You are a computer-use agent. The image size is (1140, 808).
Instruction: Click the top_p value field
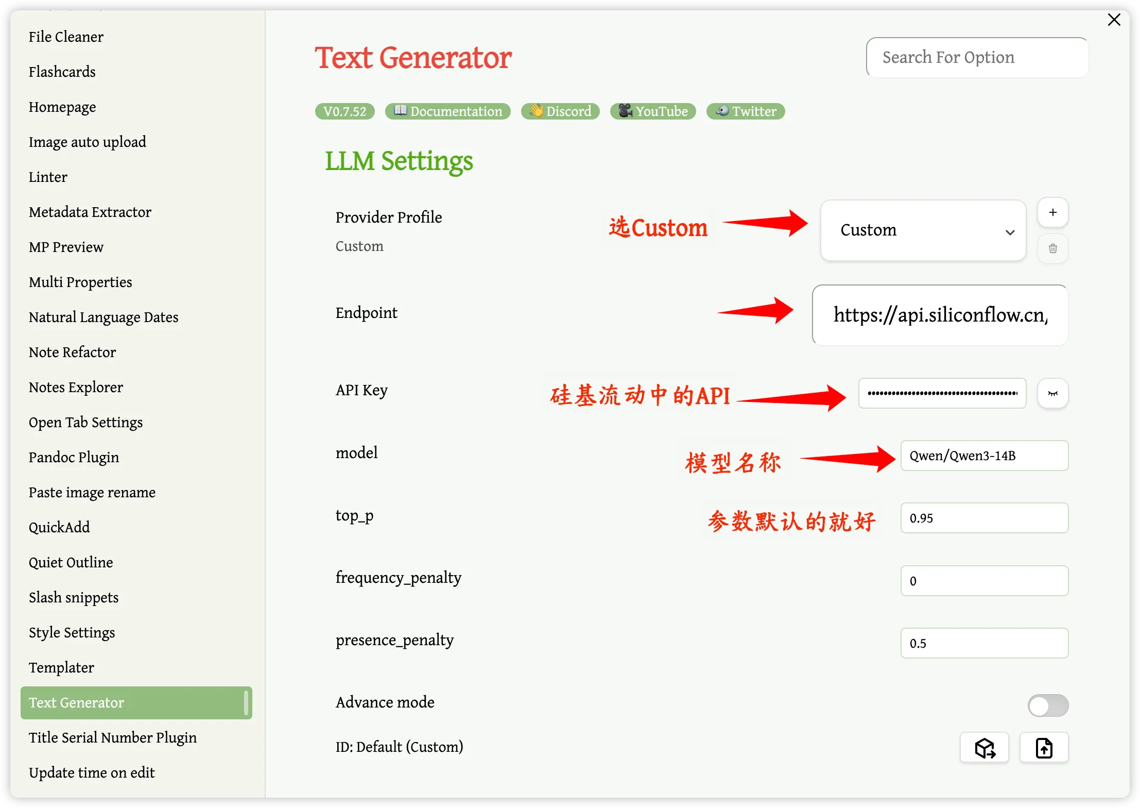[984, 518]
